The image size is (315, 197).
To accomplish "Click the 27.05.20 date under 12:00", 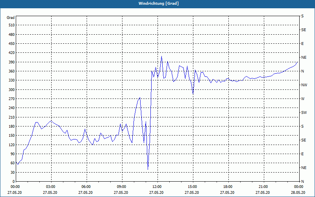I will 156,193.
